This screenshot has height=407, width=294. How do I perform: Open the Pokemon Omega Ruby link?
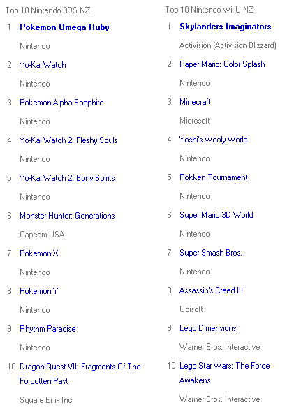tap(64, 27)
